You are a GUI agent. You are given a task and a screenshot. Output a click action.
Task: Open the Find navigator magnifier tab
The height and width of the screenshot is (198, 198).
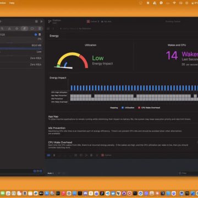[x=2, y=29]
